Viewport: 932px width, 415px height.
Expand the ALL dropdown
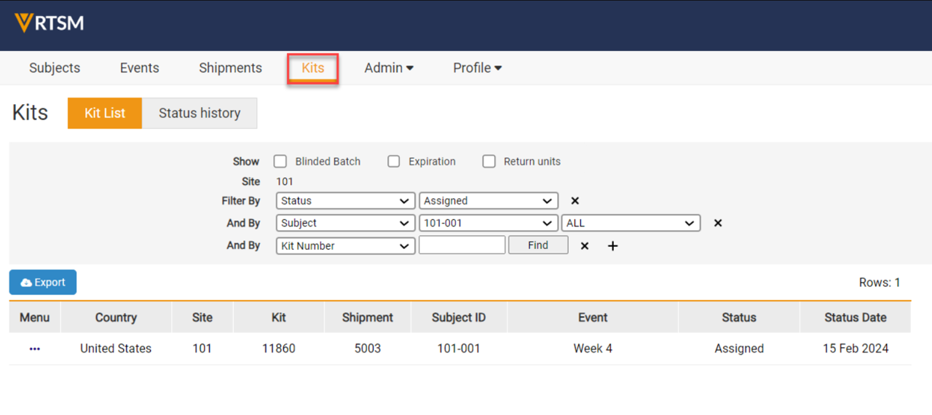pyautogui.click(x=631, y=224)
